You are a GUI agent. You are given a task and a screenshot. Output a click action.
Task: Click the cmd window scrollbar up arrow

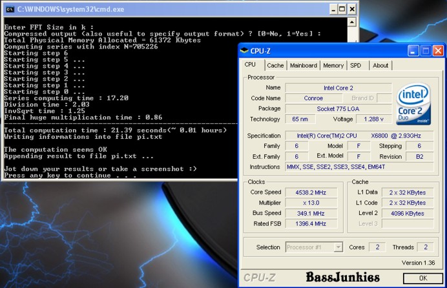[x=352, y=22]
